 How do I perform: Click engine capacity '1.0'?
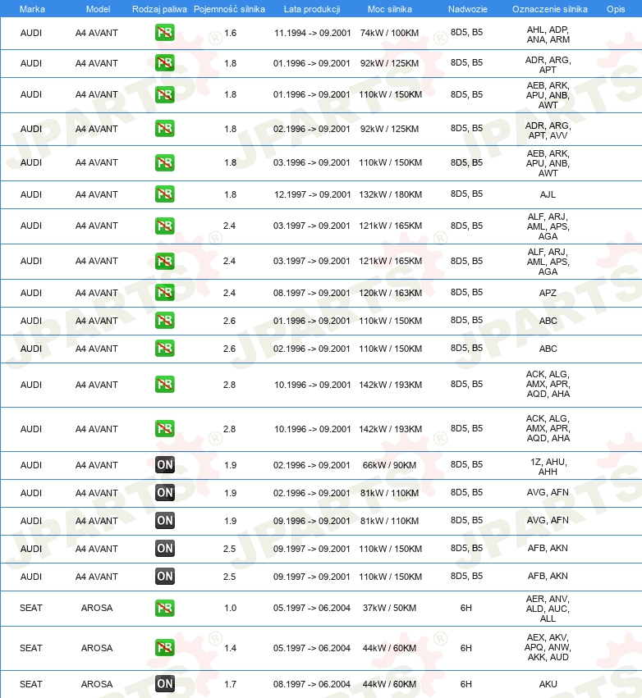[x=231, y=608]
